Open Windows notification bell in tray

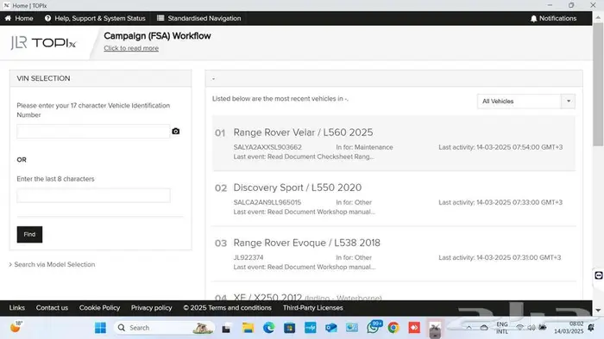(x=591, y=328)
